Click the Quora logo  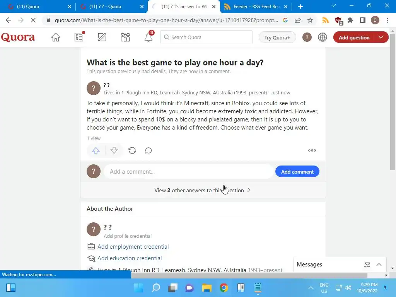[x=18, y=37]
